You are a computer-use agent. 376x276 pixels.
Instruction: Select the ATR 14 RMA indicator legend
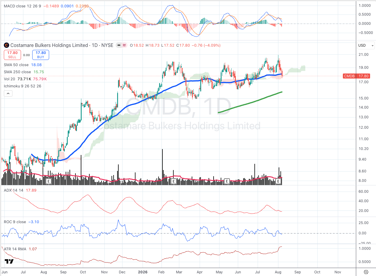[x=15, y=249]
